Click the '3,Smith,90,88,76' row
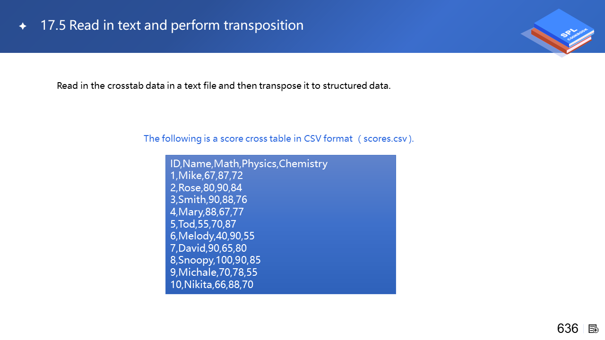This screenshot has height=340, width=605. pyautogui.click(x=208, y=200)
